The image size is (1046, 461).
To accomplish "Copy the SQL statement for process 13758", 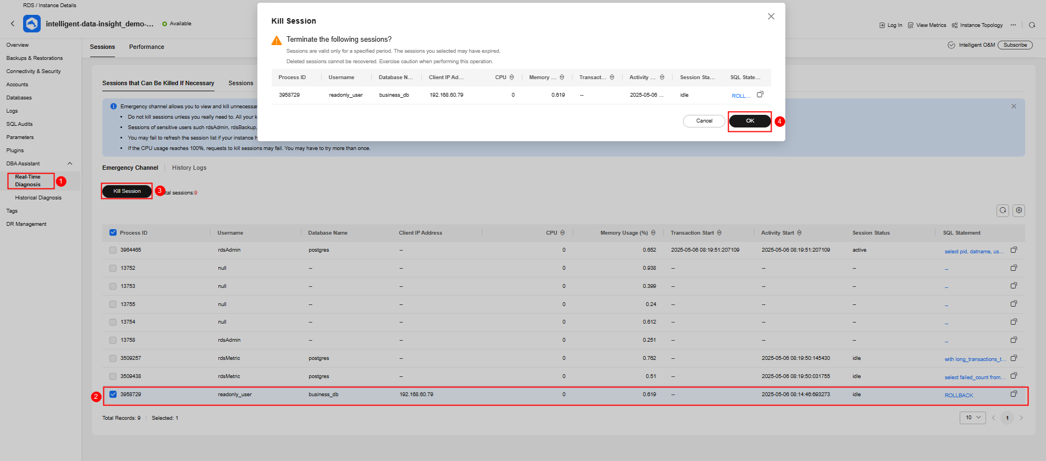I will tap(1014, 340).
